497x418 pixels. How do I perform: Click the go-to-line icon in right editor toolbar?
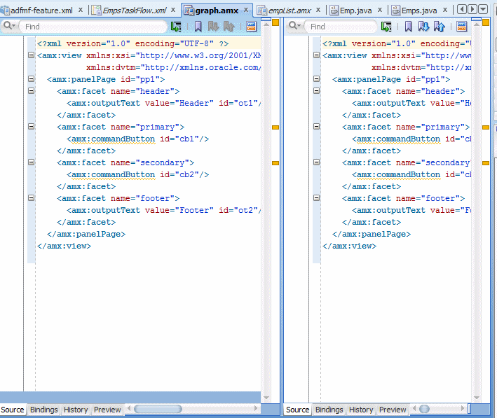(386, 27)
